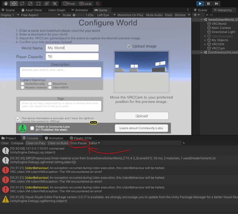
Task: Uncheck the rights confirmation checkbox
Action: (18, 119)
